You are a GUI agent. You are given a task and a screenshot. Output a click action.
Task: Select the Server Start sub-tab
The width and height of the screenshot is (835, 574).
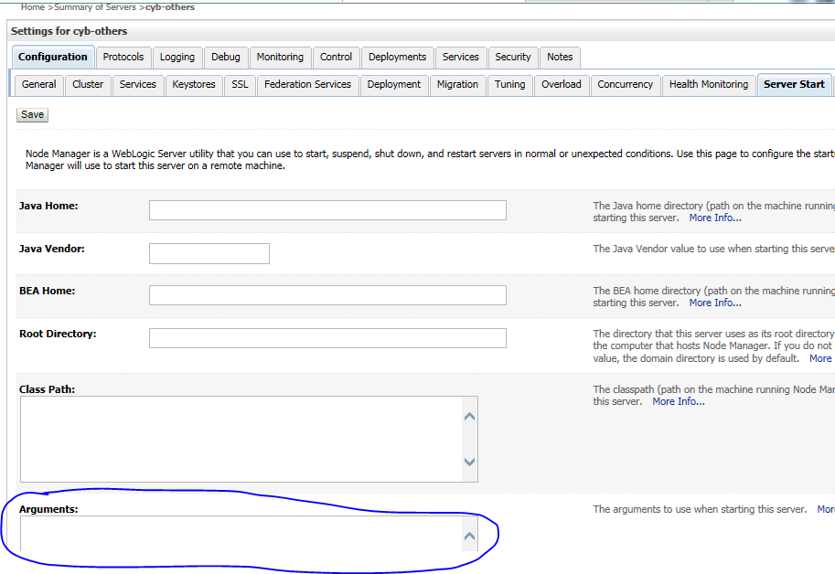tap(794, 85)
